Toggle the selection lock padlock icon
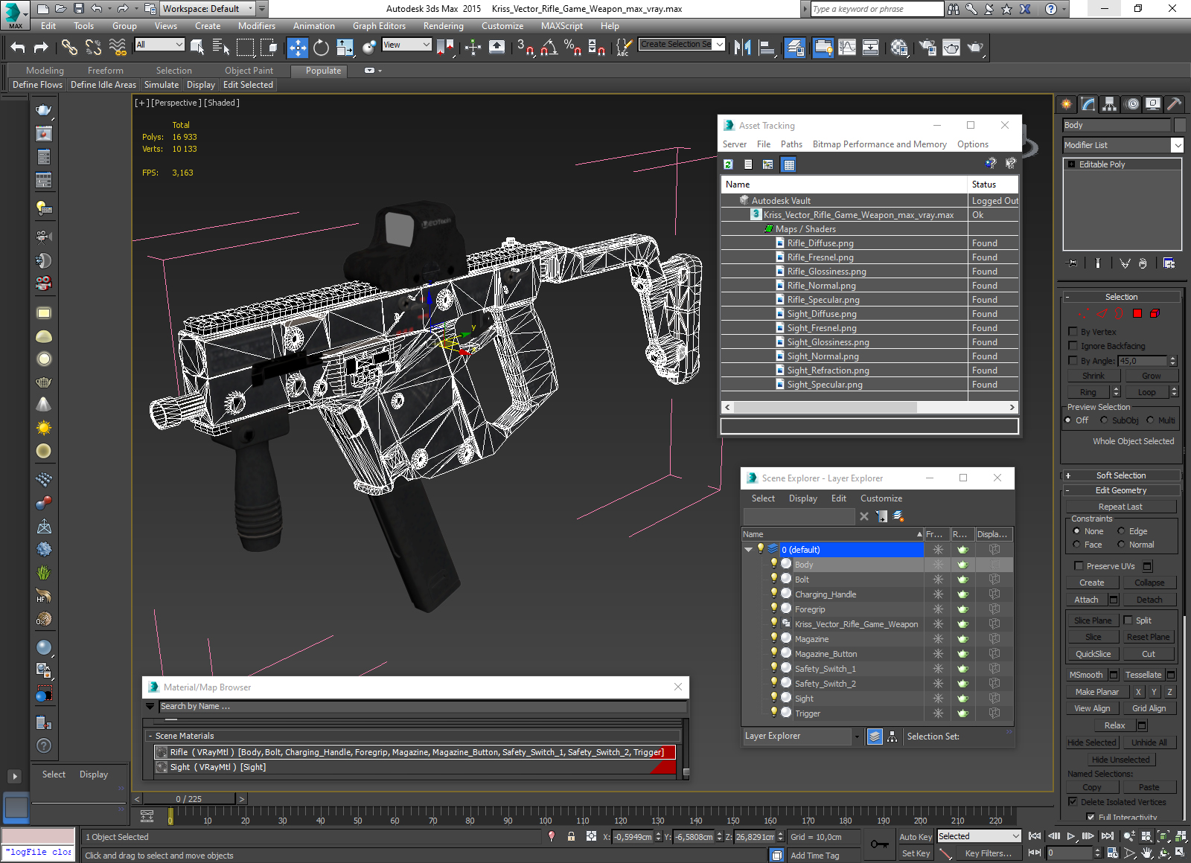Screen dimensions: 1191x863 click(571, 837)
